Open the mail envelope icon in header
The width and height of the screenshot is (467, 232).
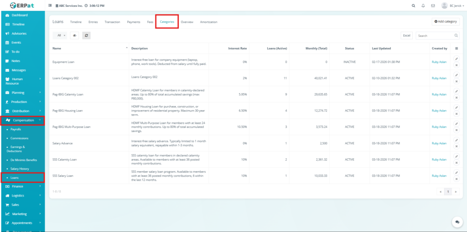pos(433,6)
